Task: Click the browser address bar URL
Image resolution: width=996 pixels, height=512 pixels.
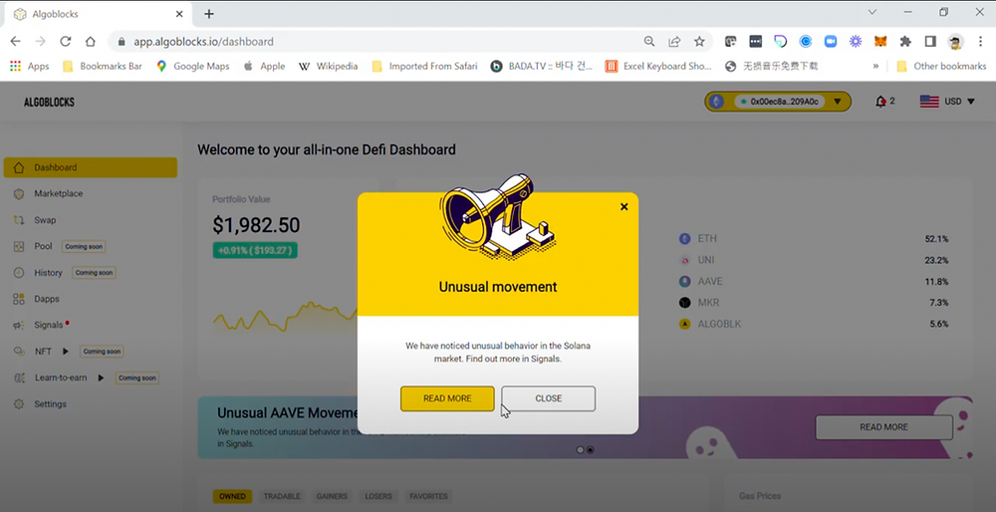Action: tap(203, 42)
